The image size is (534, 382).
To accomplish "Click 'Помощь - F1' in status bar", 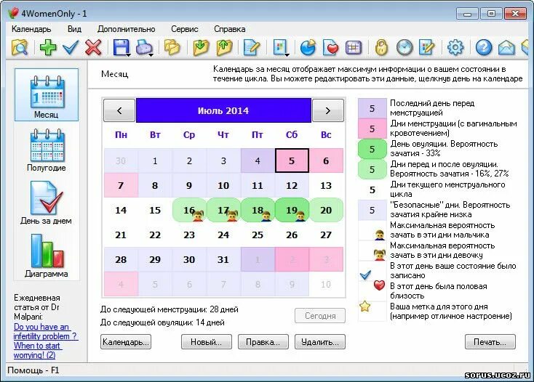I will pyautogui.click(x=33, y=370).
